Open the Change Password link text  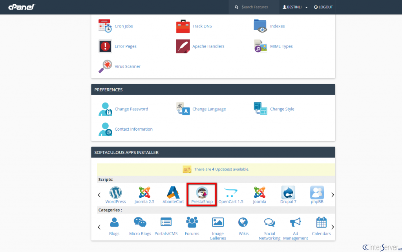tap(131, 109)
